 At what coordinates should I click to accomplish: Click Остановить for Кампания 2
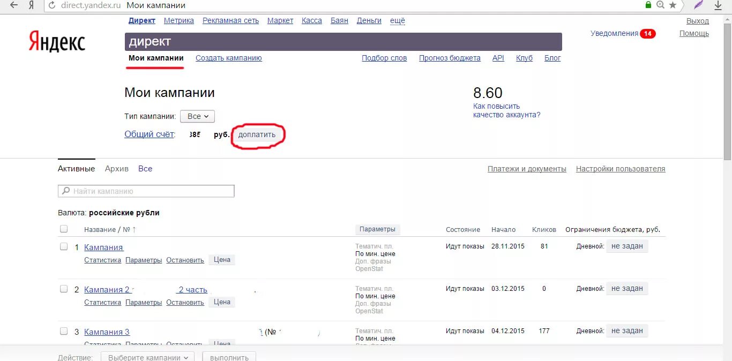tap(185, 302)
